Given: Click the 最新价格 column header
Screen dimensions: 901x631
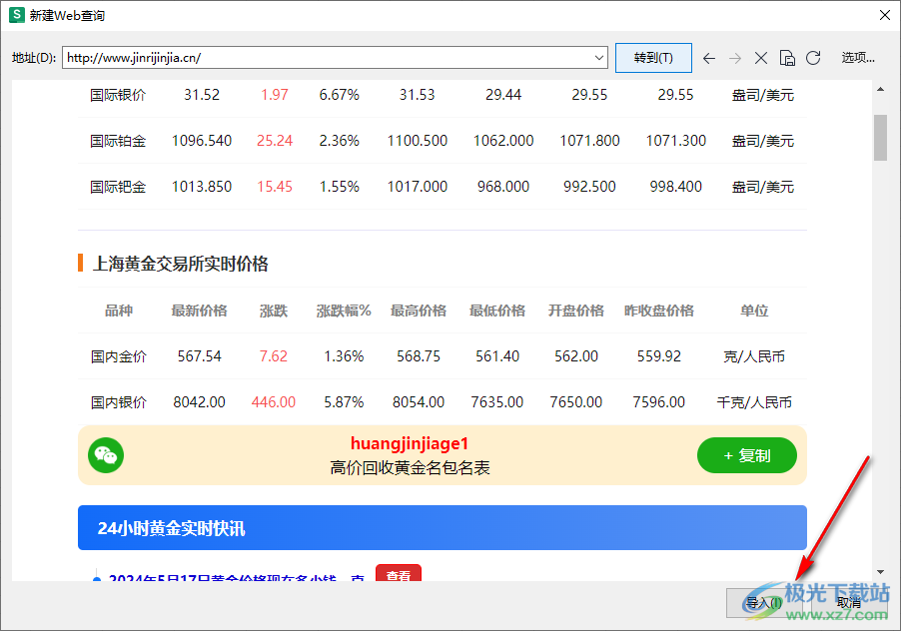Looking at the screenshot, I should pyautogui.click(x=199, y=311).
